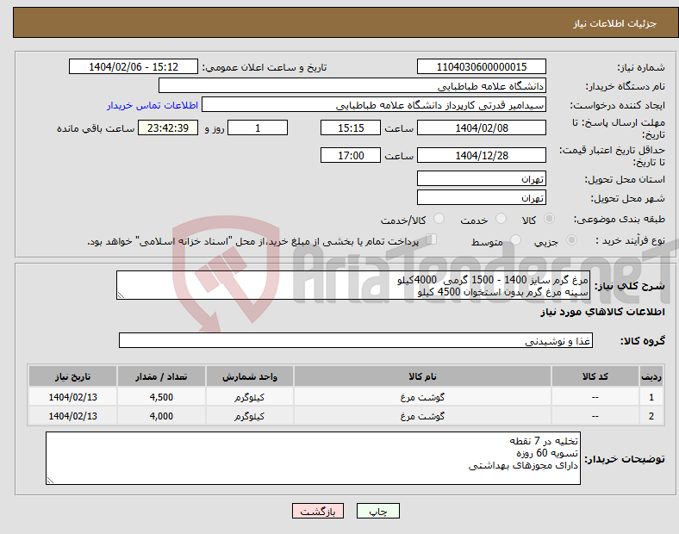
Task: Click the row 1 date 1404/02/13
Action: pos(72,397)
